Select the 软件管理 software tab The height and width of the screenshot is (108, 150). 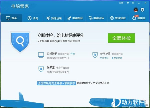coord(118,18)
